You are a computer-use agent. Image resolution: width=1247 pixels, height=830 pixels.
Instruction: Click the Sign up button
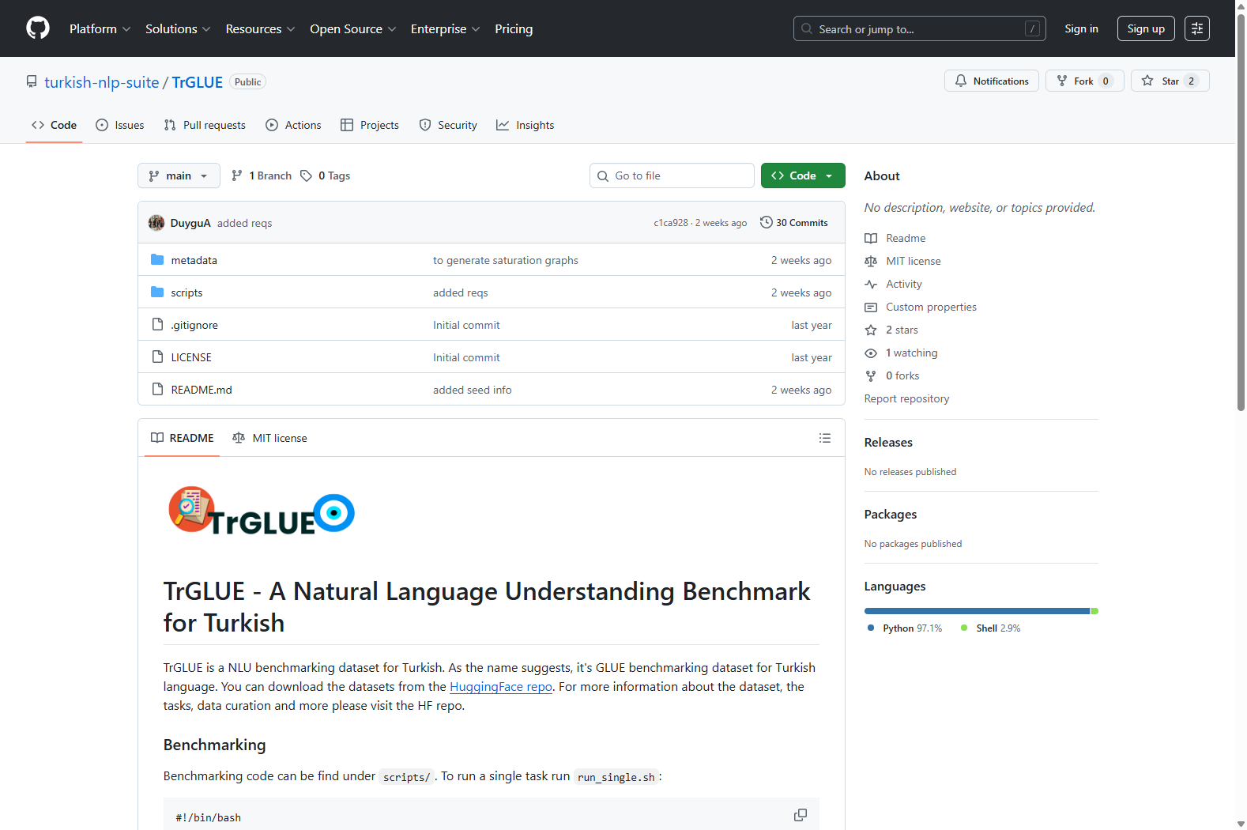(x=1146, y=28)
